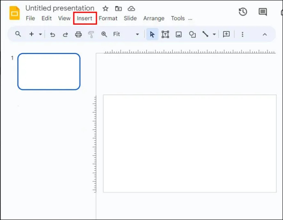Screen dimensions: 283x220
Task: Move presentation to a folder
Action: tap(119, 9)
